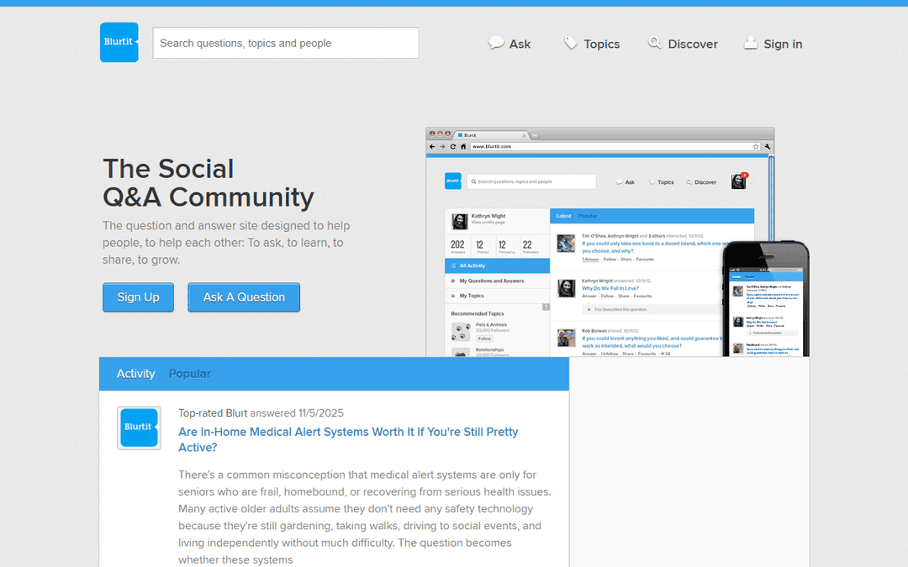The height and width of the screenshot is (567, 908).
Task: Open the Sign in link
Action: point(783,44)
